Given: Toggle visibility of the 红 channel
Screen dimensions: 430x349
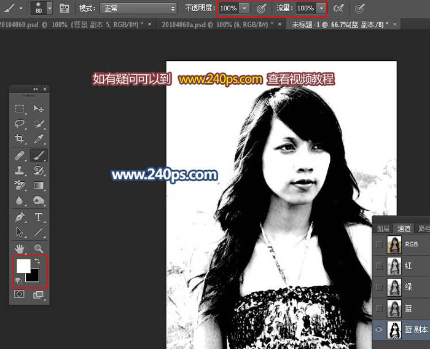Looking at the screenshot, I should (379, 266).
